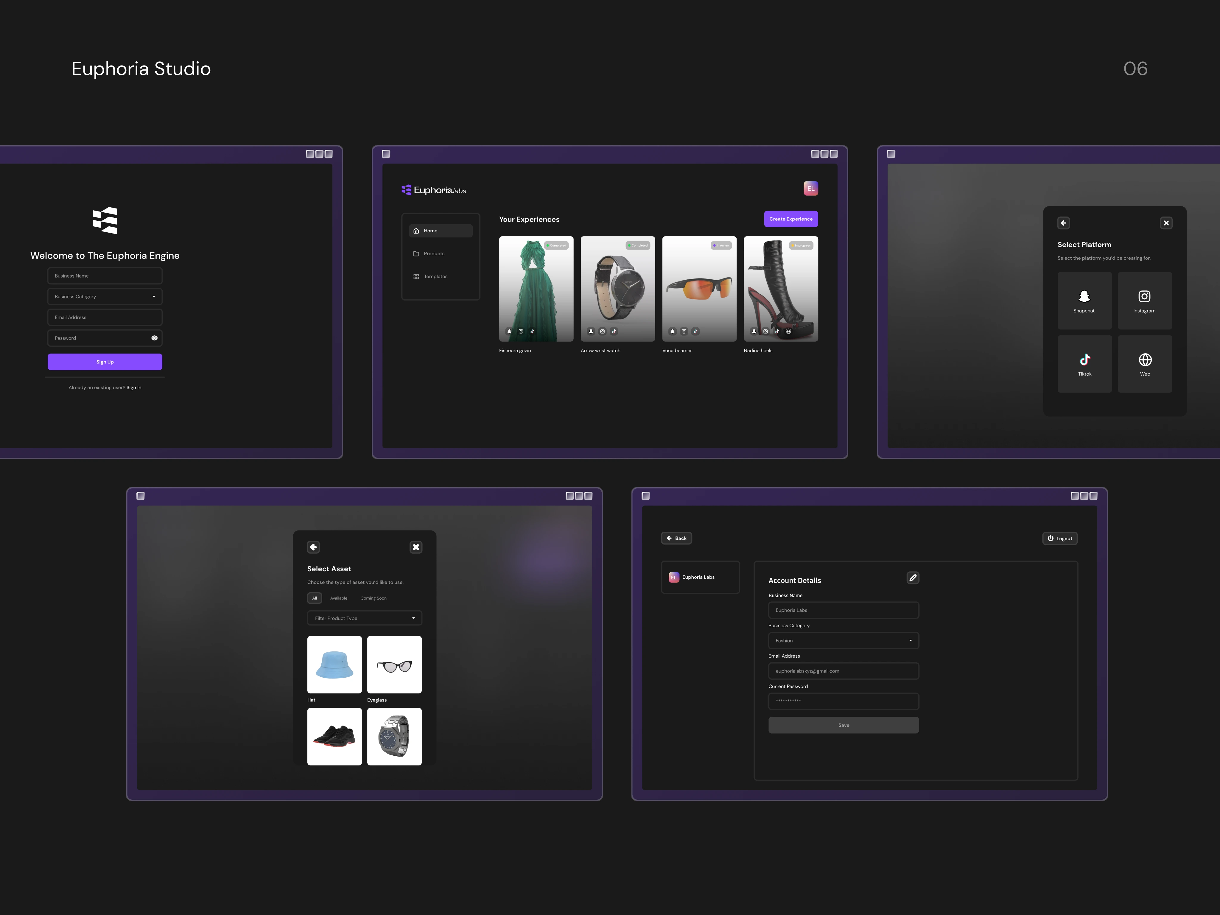Expand the Business Category dropdown on sign up
Viewport: 1220px width, 915px height.
tap(105, 297)
